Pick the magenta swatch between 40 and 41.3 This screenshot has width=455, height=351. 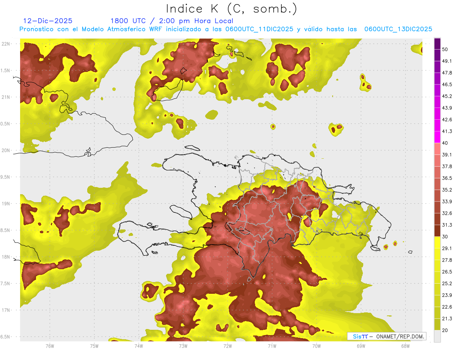click(437, 137)
